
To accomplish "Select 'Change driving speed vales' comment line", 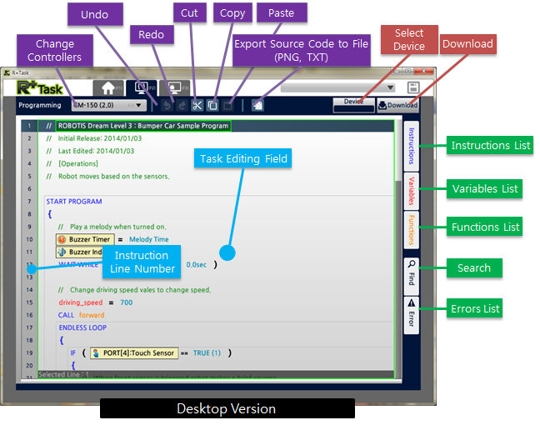I will (141, 290).
